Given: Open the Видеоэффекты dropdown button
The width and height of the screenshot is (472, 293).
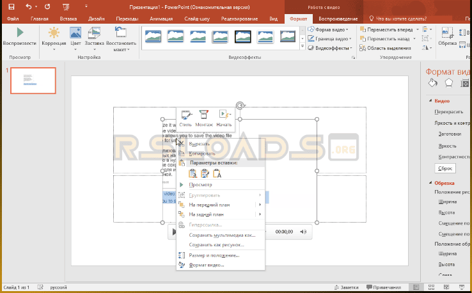Looking at the screenshot, I should 330,48.
